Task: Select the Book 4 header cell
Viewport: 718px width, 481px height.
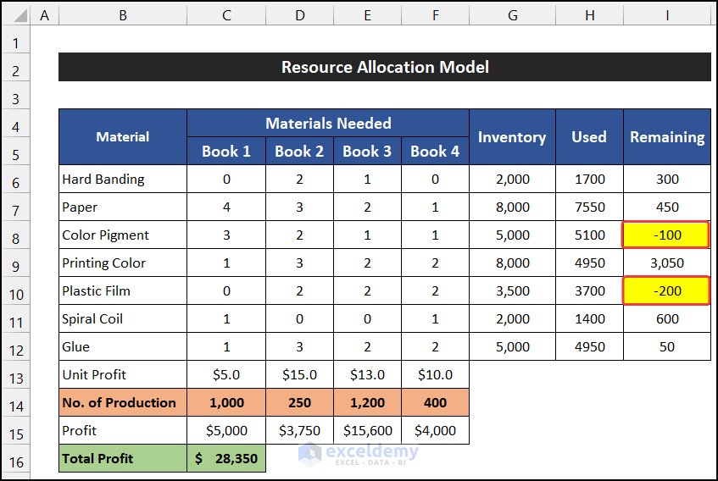Action: pyautogui.click(x=435, y=151)
